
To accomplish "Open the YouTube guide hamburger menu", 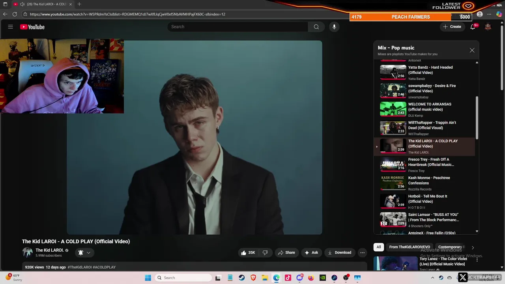I will click(11, 27).
